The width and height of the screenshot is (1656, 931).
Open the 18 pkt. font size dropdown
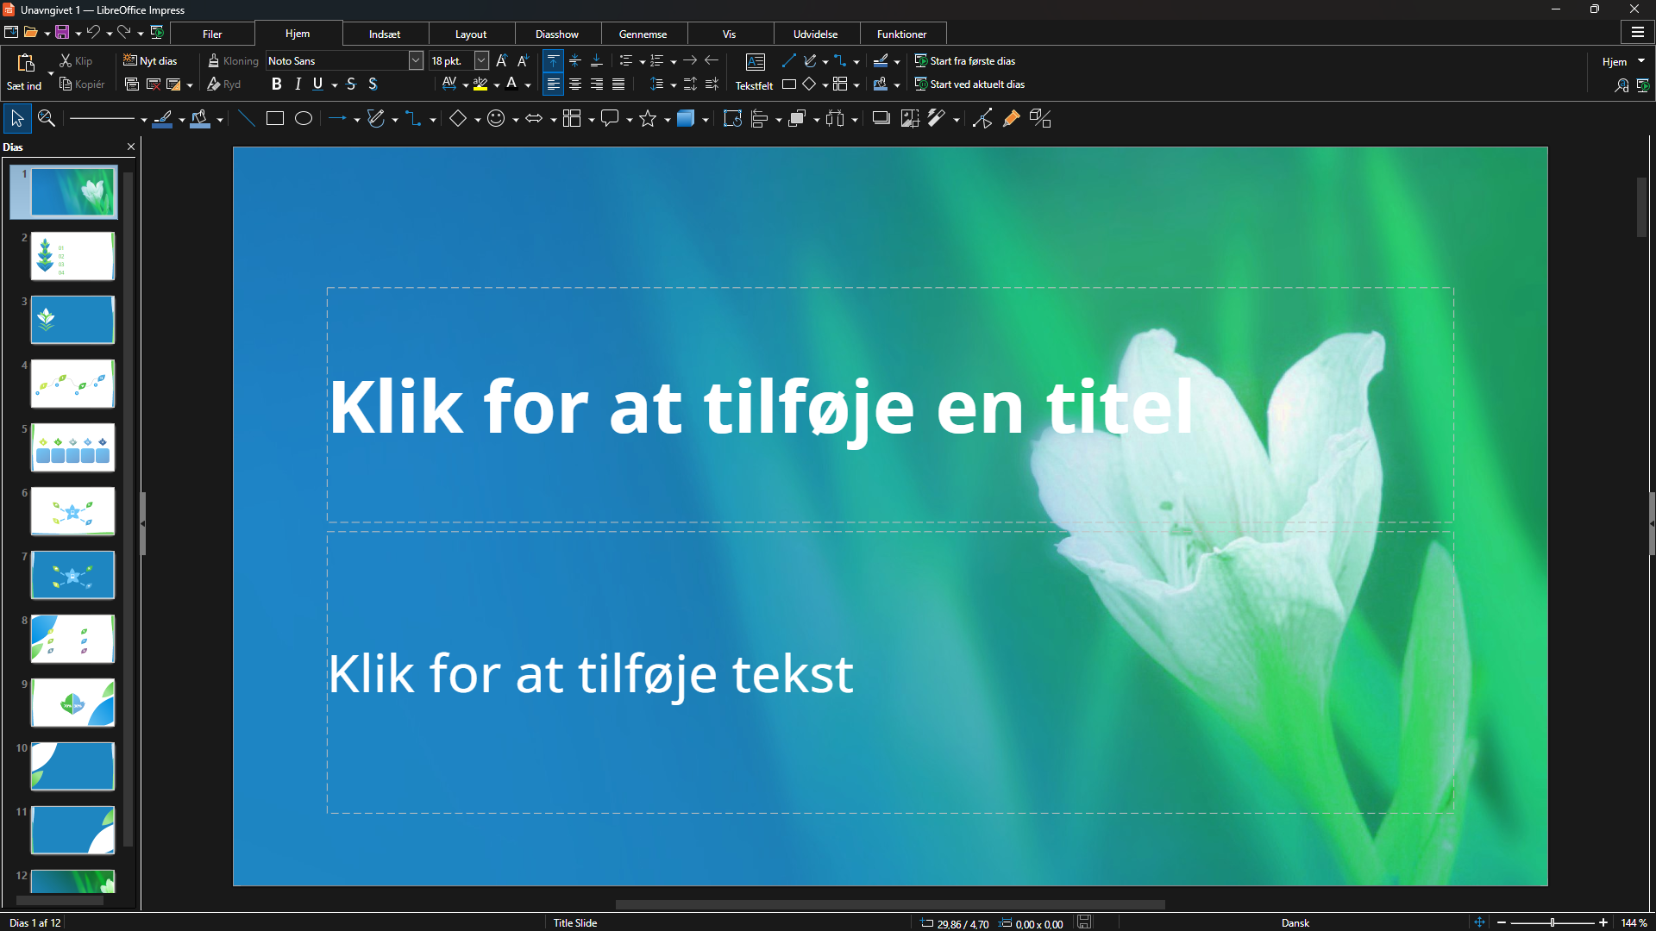(x=481, y=61)
